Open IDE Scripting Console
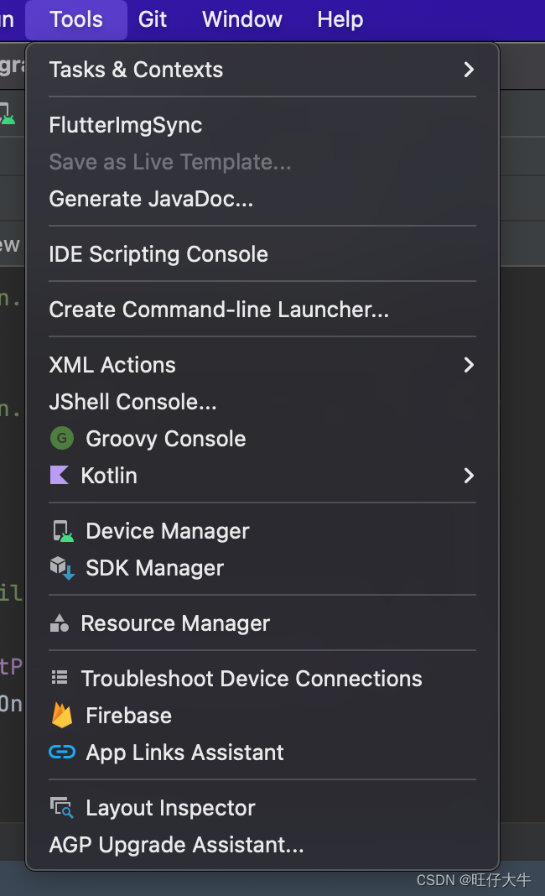 (x=158, y=254)
